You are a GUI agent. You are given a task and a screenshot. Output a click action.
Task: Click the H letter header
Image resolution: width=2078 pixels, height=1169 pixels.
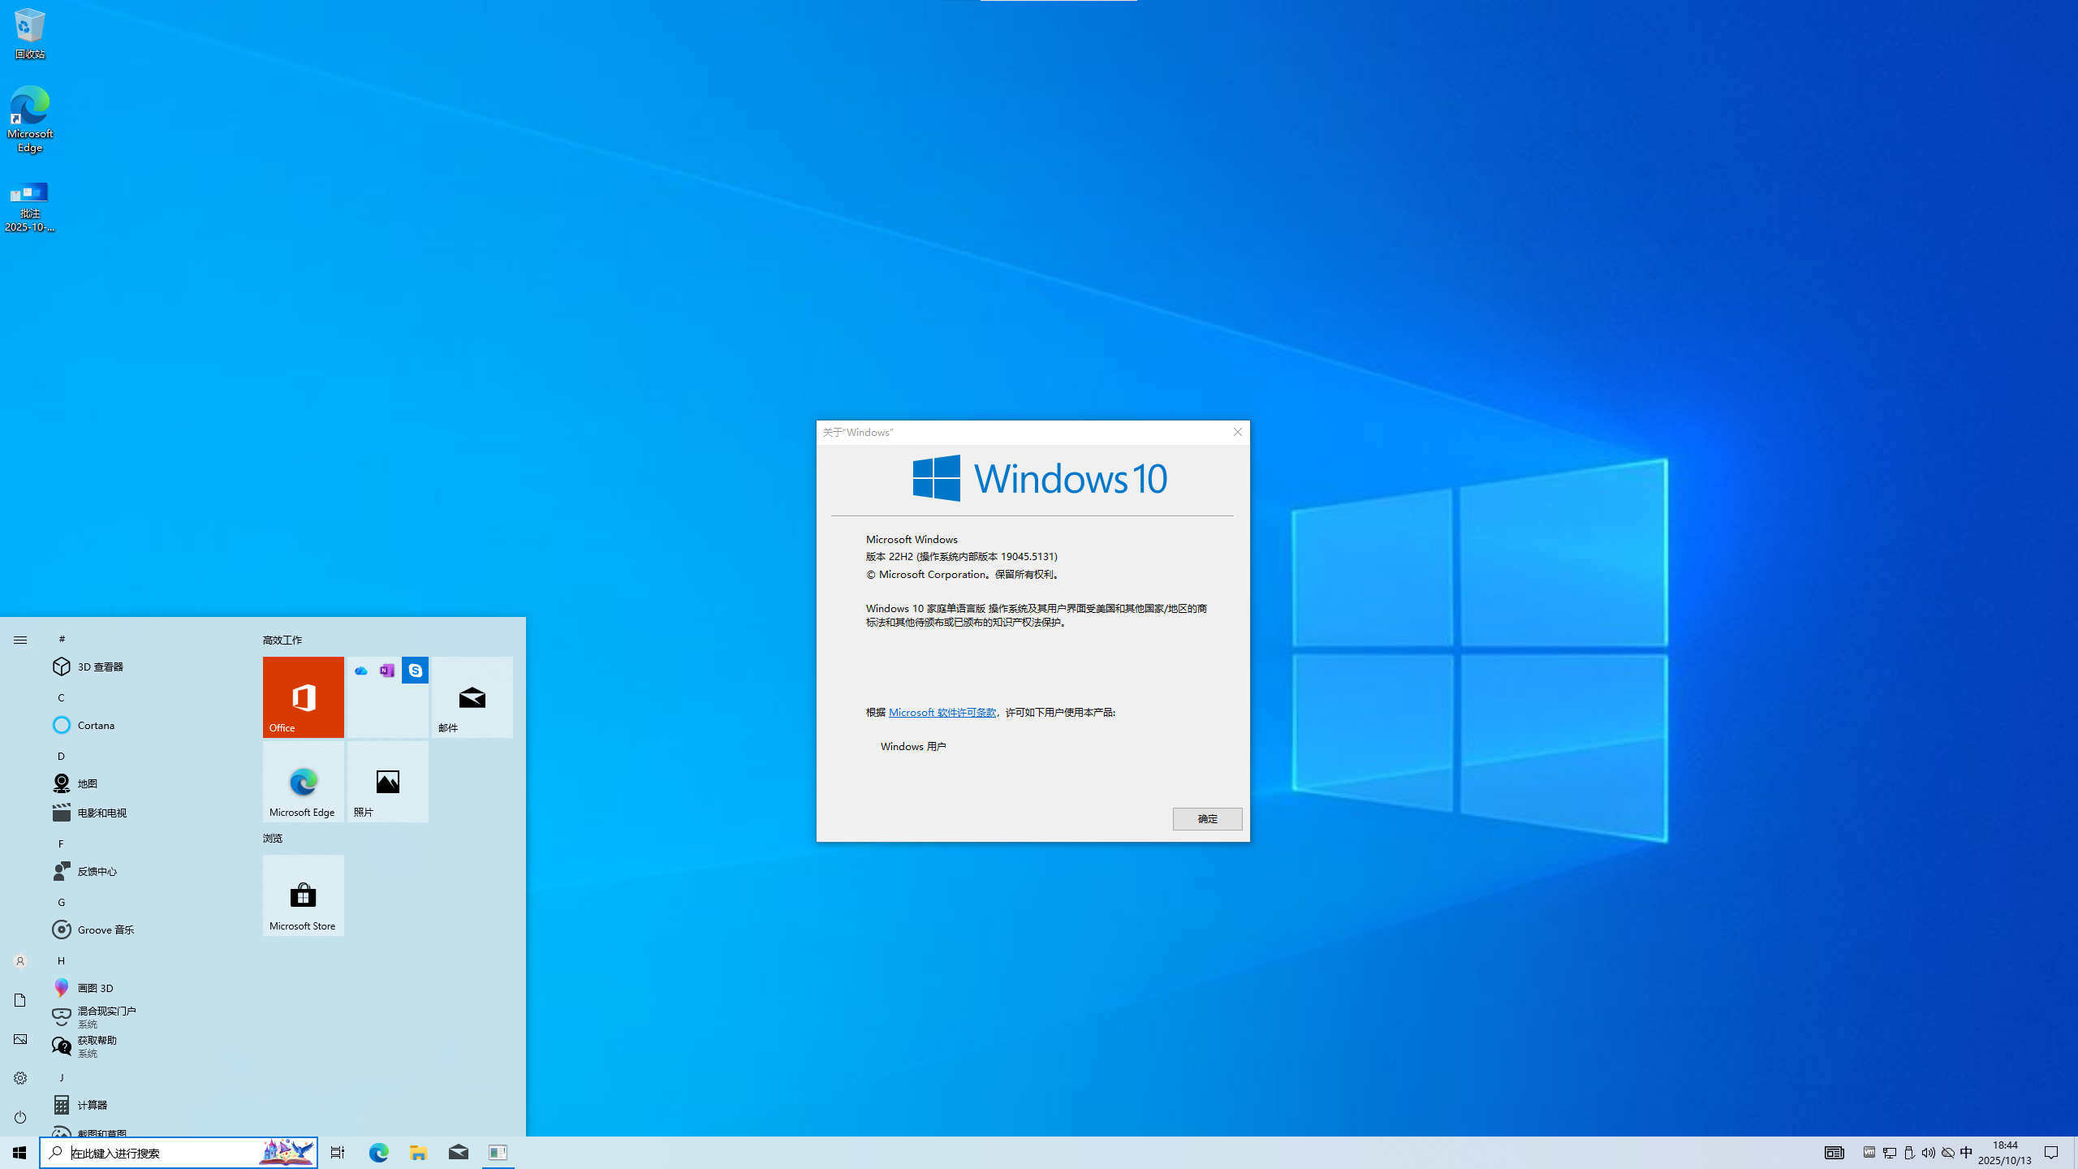[x=61, y=960]
